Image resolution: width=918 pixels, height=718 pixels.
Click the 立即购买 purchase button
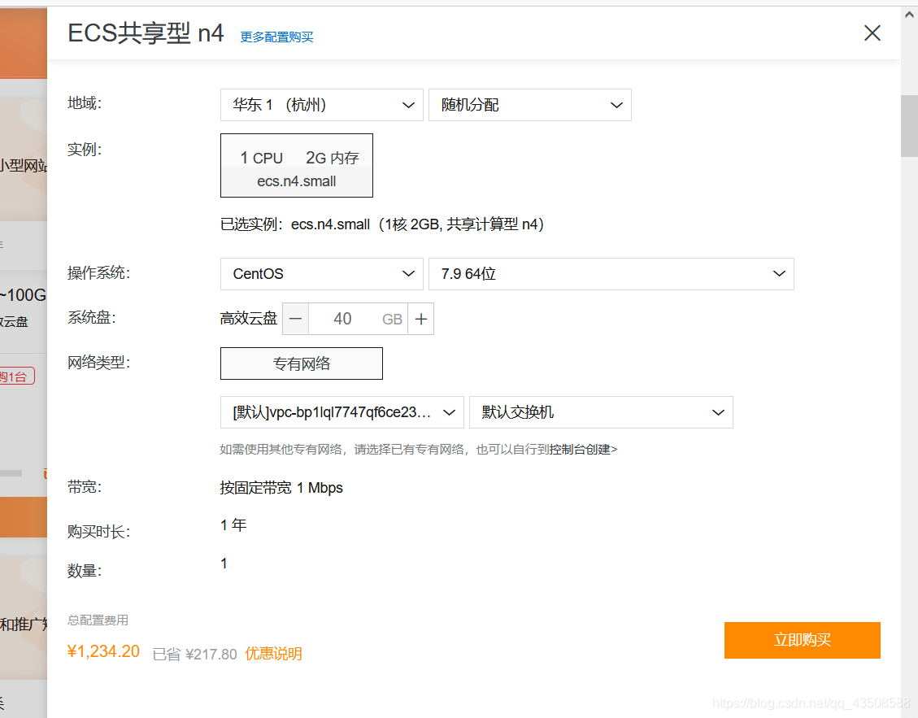(x=802, y=640)
